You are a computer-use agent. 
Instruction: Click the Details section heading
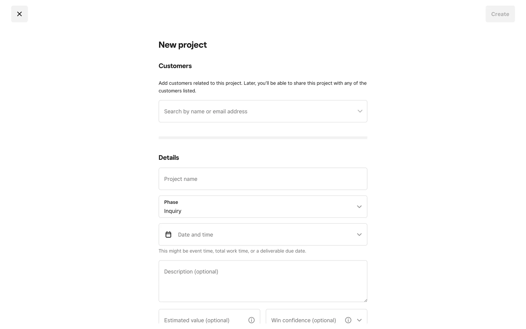168,158
